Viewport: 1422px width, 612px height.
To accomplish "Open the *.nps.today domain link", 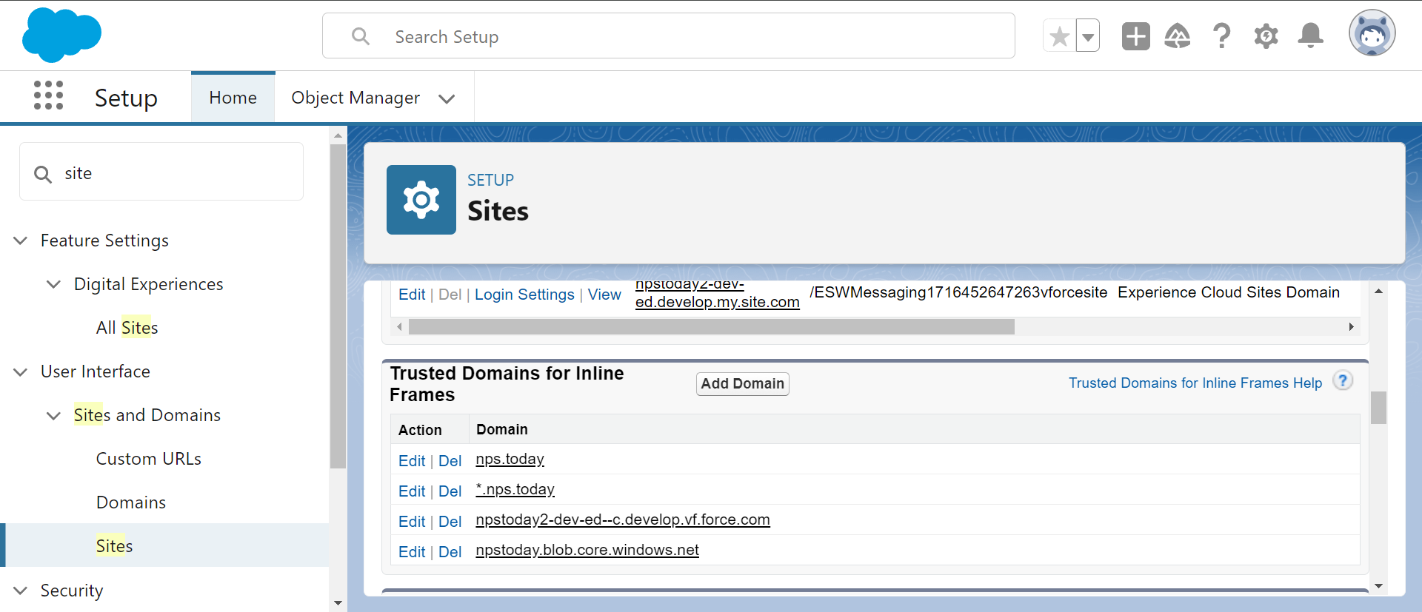I will [x=515, y=490].
